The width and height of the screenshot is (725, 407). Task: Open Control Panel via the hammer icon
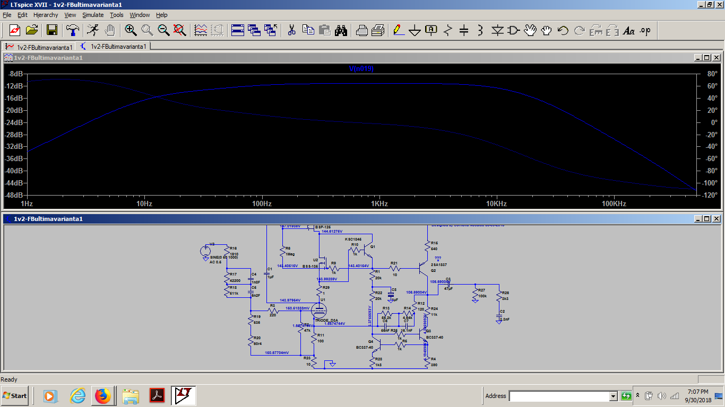point(72,30)
